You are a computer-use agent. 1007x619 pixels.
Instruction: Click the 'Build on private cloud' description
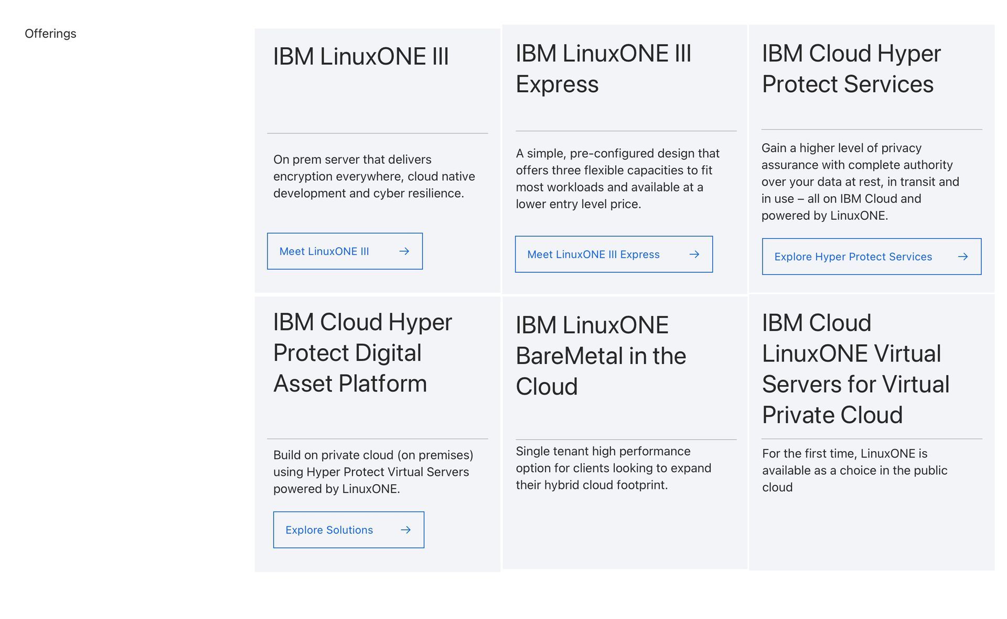(373, 472)
